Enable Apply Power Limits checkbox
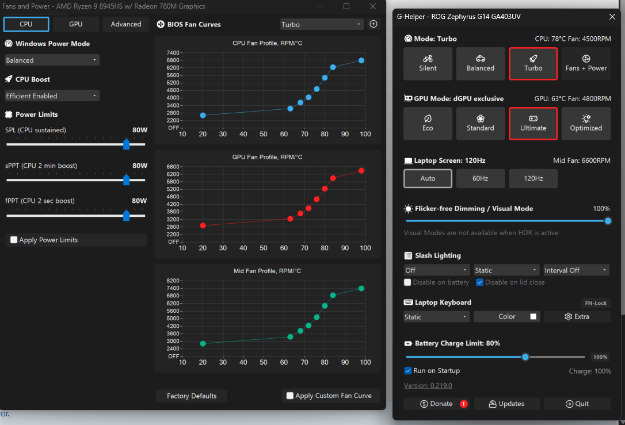Viewport: 625px width, 425px height. click(x=14, y=240)
